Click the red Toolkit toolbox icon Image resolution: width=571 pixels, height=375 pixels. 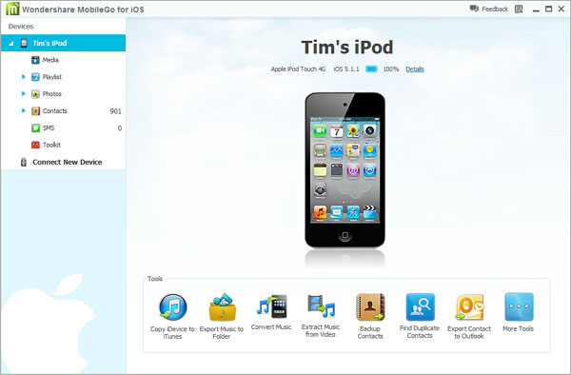click(35, 145)
